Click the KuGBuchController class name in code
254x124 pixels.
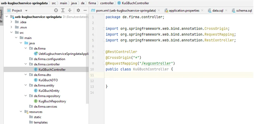tap(151, 69)
